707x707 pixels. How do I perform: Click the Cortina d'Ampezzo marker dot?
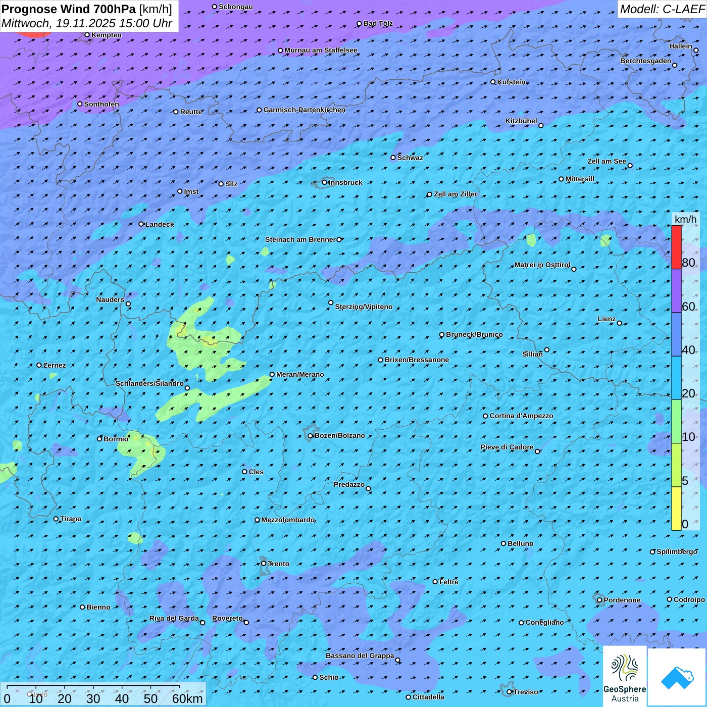pyautogui.click(x=486, y=416)
